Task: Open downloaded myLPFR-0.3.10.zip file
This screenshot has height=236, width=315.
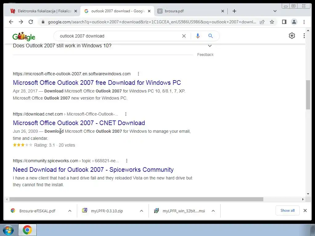Action: click(107, 211)
